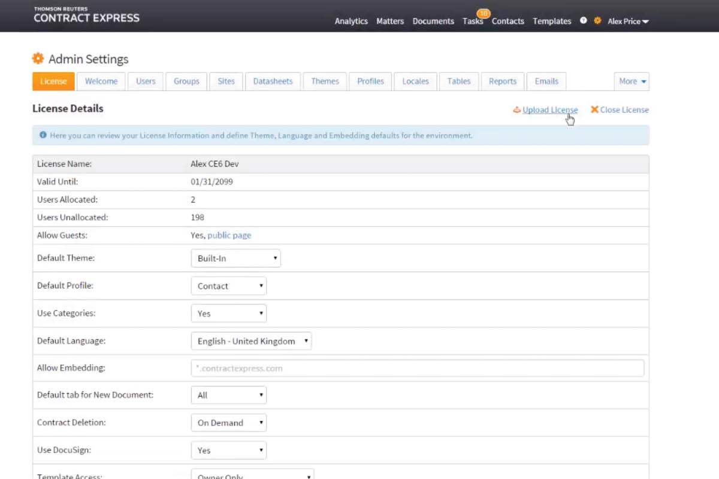Open the Default Theme dropdown

tap(235, 259)
